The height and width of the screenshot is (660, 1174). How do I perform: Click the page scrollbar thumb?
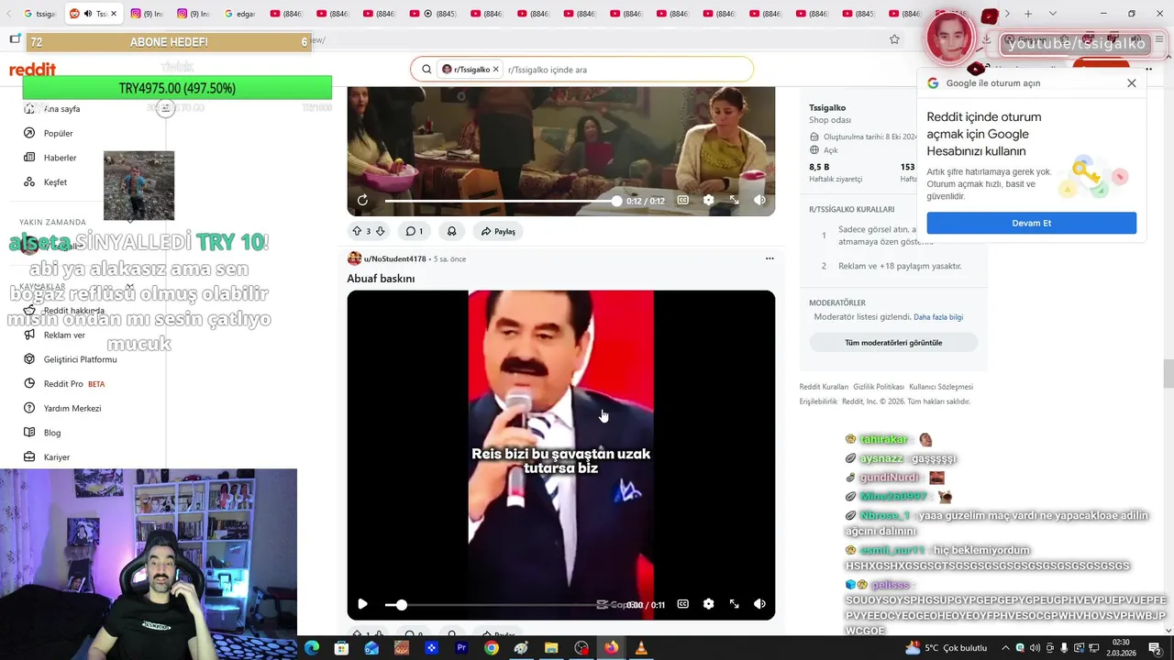[x=1168, y=374]
